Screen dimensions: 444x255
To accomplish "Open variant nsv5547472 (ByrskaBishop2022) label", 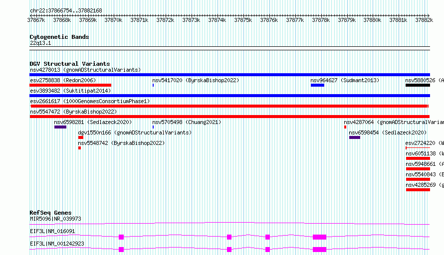I will coord(73,112).
